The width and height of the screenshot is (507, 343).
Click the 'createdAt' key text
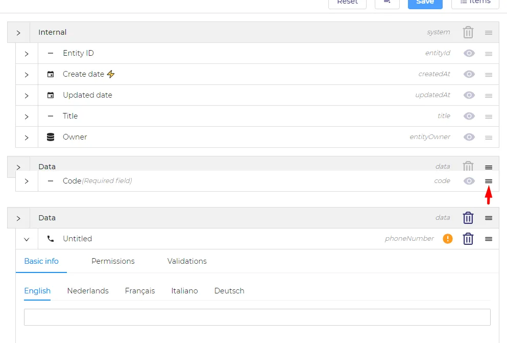point(434,74)
